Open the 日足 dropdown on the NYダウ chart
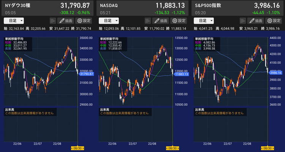 [x=14, y=21]
